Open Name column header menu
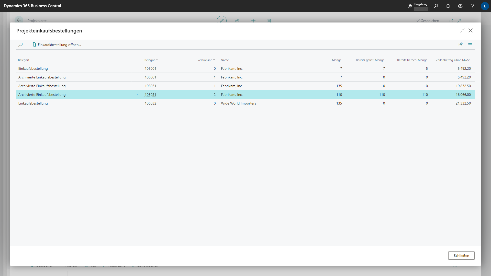The image size is (491, 276). 225,60
